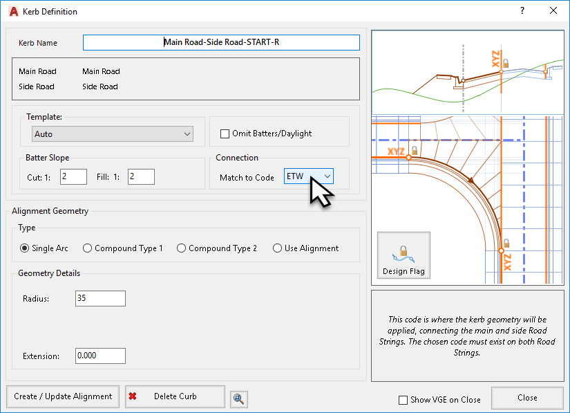Expand the Match to Code ETW dropdown
The height and width of the screenshot is (413, 570).
(309, 177)
